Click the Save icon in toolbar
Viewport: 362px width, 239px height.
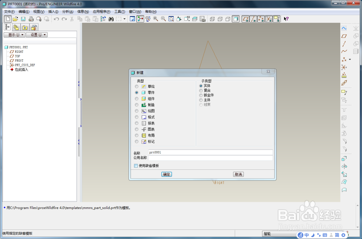23,19
